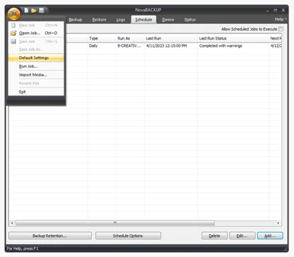The height and width of the screenshot is (257, 294).
Task: Click the 4/11/2023 12:15:00 PM cell
Action: coord(167,46)
